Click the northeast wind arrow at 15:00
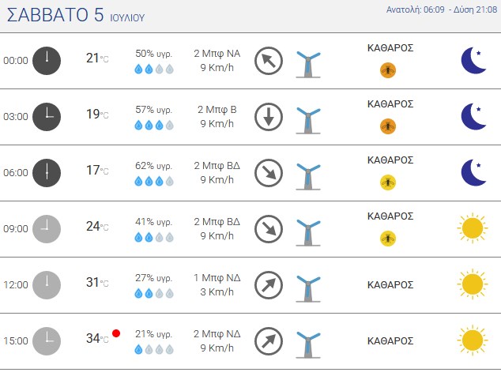Image resolution: width=501 pixels, height=376 pixels. [x=269, y=341]
